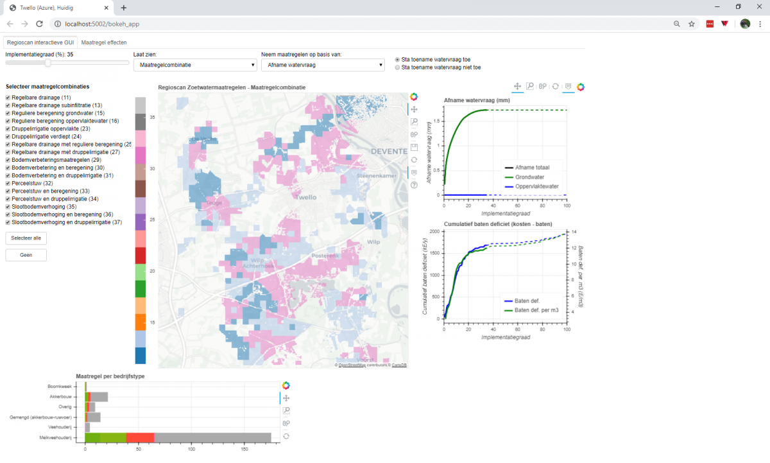Image resolution: width=770 pixels, height=463 pixels.
Task: Toggle Slootbodemverhoging en druppelirrigatie (37)
Action: point(8,222)
